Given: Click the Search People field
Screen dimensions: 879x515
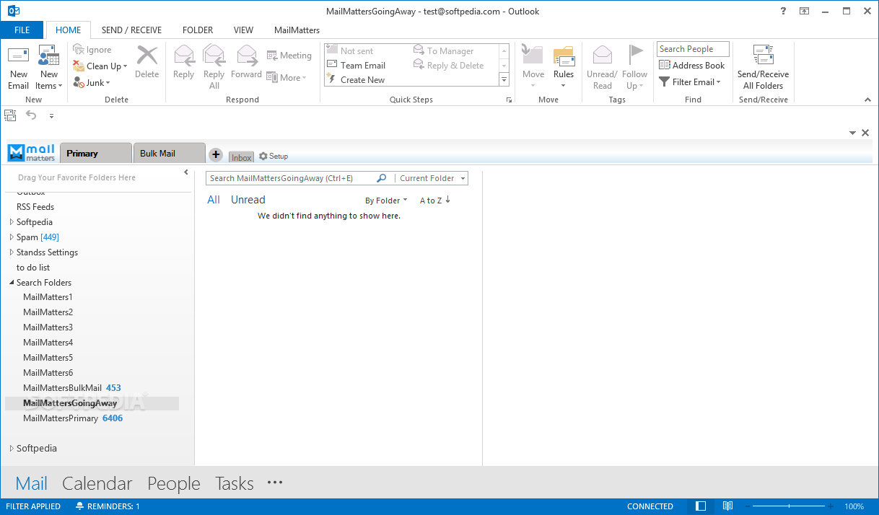Looking at the screenshot, I should tap(693, 49).
